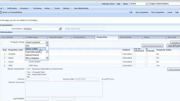The width and height of the screenshot is (180, 101).
Task: Select the Properties tab
Action: tap(107, 37)
